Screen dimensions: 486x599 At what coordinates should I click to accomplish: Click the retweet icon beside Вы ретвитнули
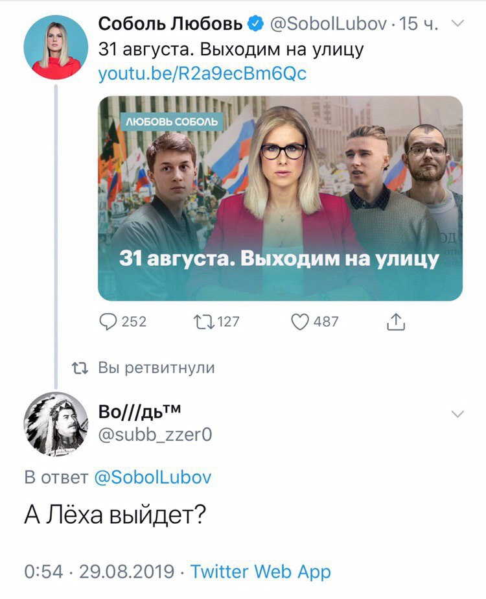pos(80,368)
